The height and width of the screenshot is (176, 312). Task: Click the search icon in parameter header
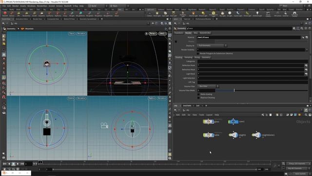(302, 28)
